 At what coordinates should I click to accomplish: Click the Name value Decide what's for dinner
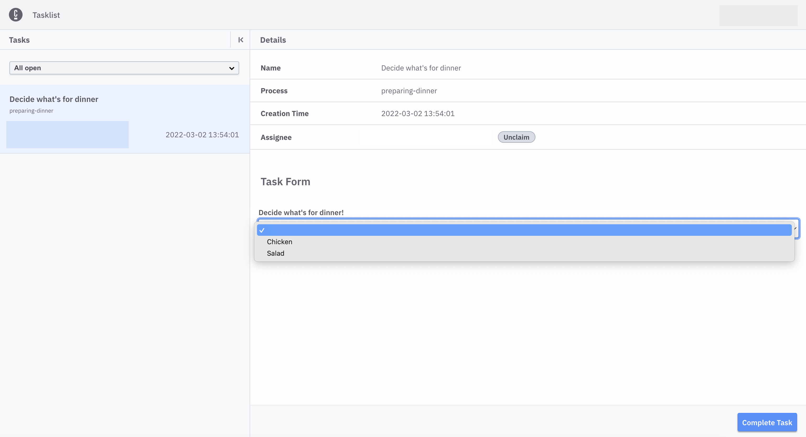point(421,68)
